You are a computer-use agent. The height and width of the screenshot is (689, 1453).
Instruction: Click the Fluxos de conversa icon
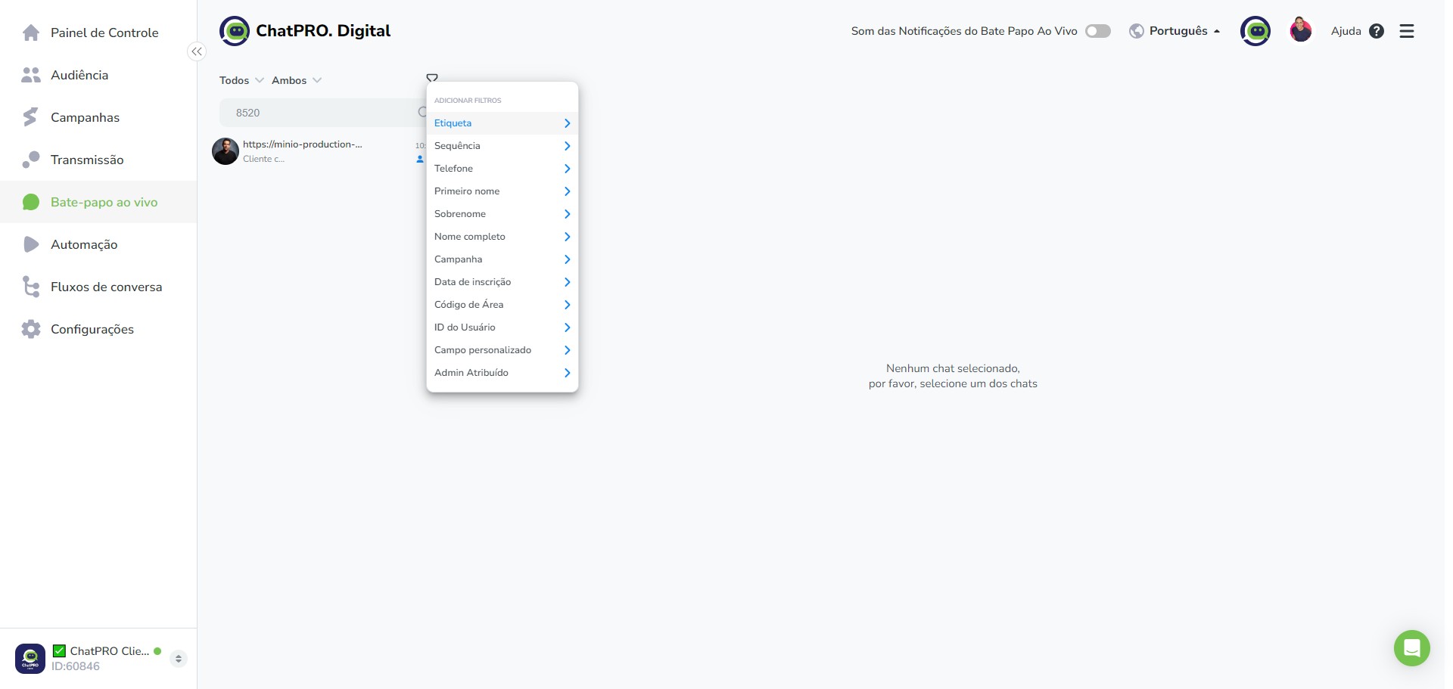[31, 287]
